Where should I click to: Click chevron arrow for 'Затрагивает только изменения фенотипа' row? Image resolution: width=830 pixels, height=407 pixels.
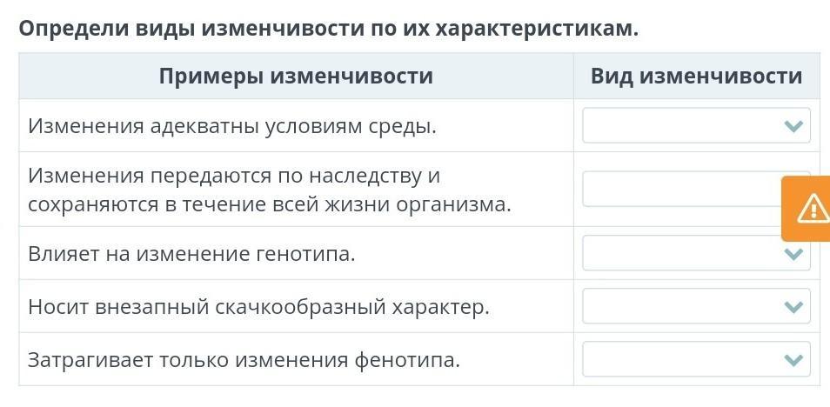793,359
